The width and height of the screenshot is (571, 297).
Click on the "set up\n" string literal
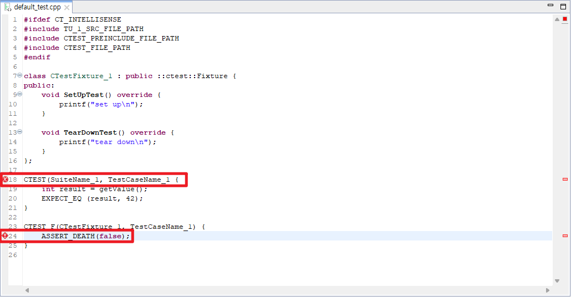coord(113,105)
